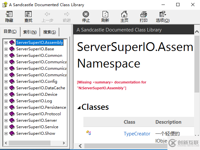Expand the ServerSuperIO.DataCache tree node
The image size is (200, 150).
click(x=6, y=88)
